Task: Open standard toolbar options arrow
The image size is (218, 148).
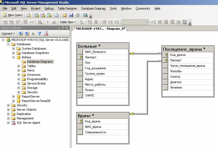Action: (x=91, y=17)
